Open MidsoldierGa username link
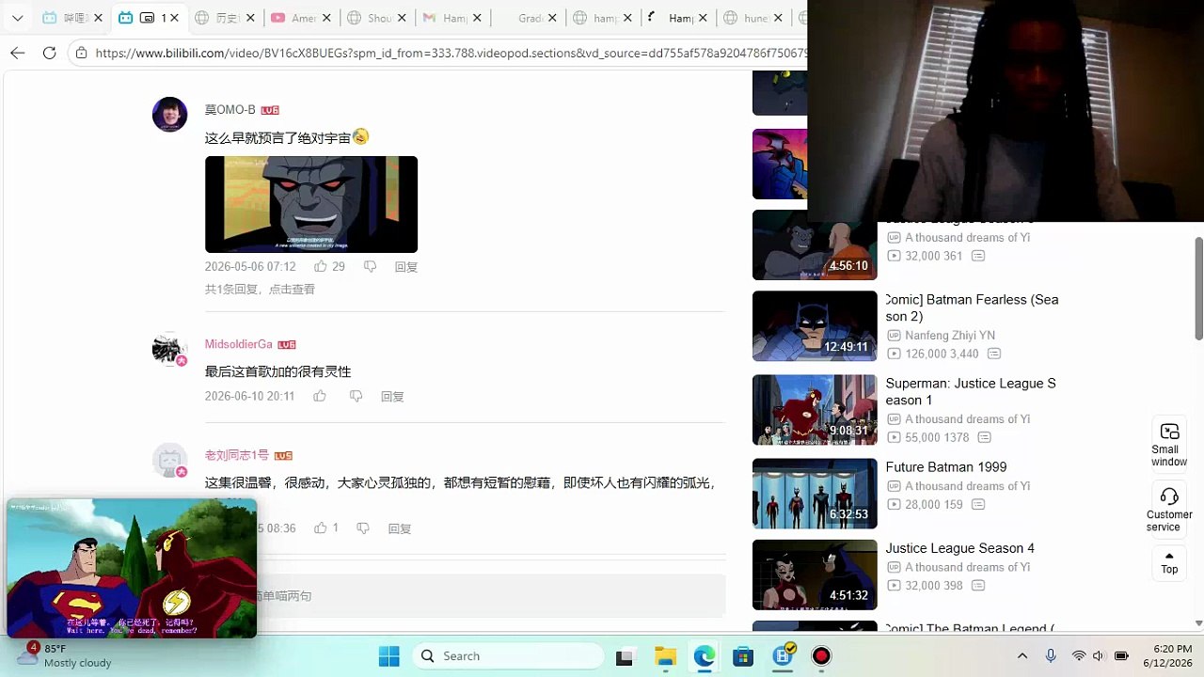Screen dimensions: 1204x677 coord(238,344)
